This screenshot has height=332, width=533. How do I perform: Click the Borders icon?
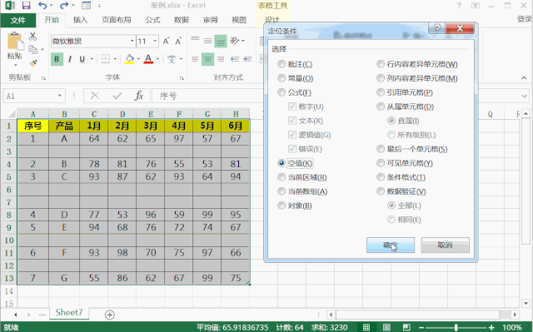(x=106, y=59)
